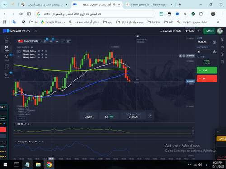This screenshot has width=226, height=169.
Task: Hide the first Moving Average with eye icon
Action: (39, 51)
